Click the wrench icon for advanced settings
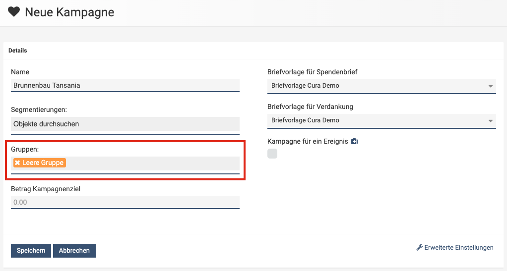The width and height of the screenshot is (507, 271). tap(419, 248)
